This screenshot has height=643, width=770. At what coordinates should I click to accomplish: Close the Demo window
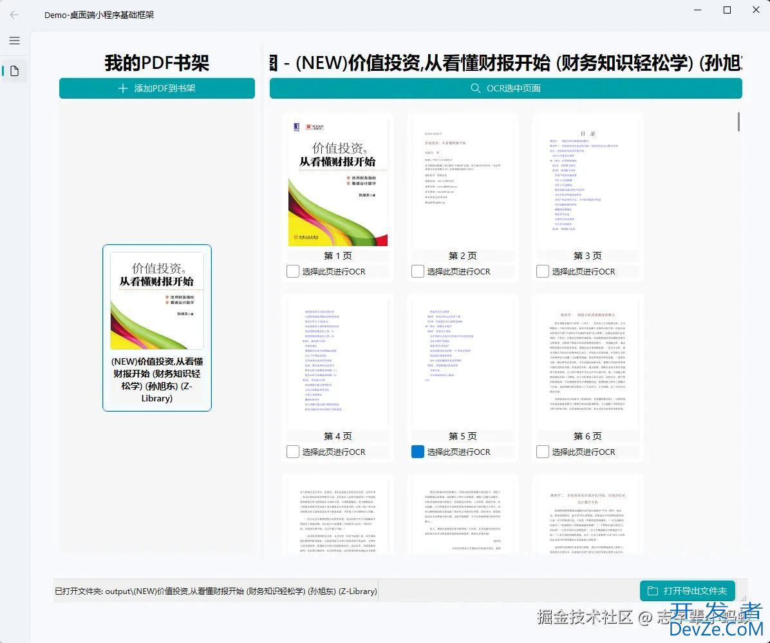point(756,10)
